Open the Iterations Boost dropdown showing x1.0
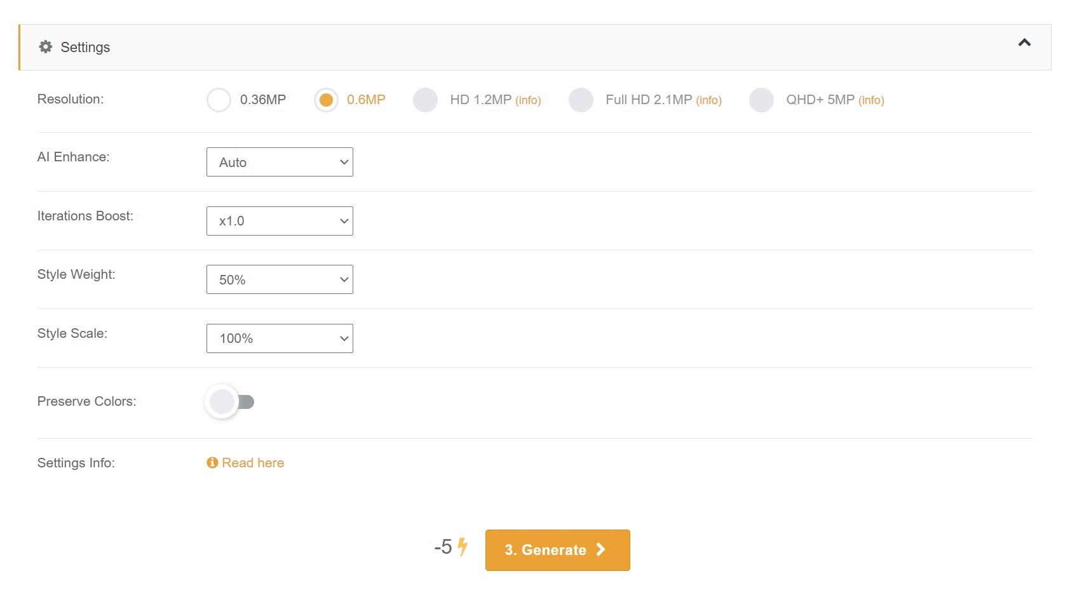The image size is (1070, 595). coord(280,221)
